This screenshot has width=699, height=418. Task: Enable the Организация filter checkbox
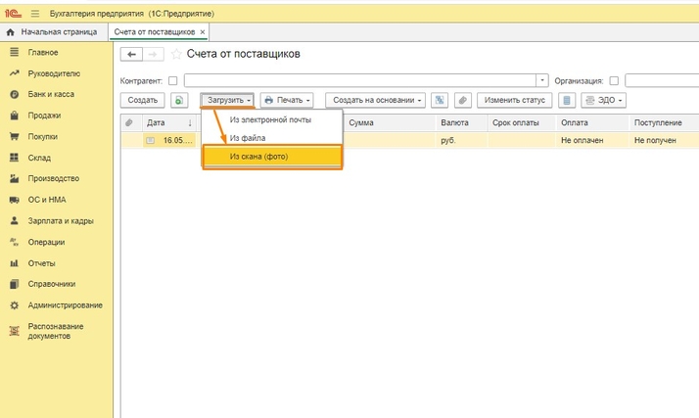pyautogui.click(x=614, y=80)
